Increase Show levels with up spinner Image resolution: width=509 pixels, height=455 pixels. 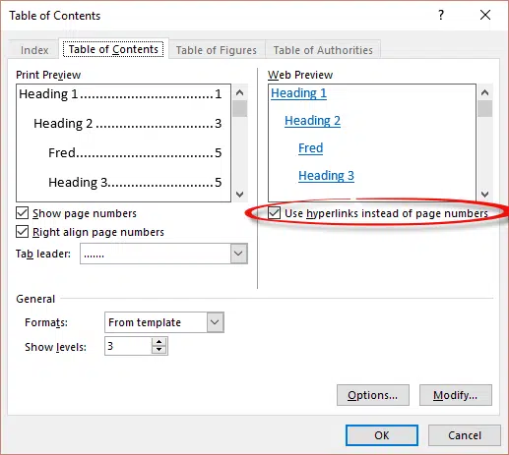click(x=159, y=342)
